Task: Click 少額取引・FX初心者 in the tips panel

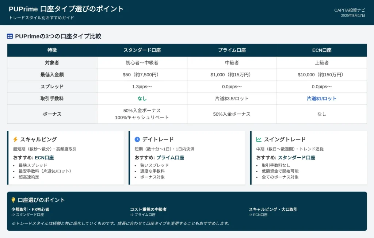Action: coord(30,210)
